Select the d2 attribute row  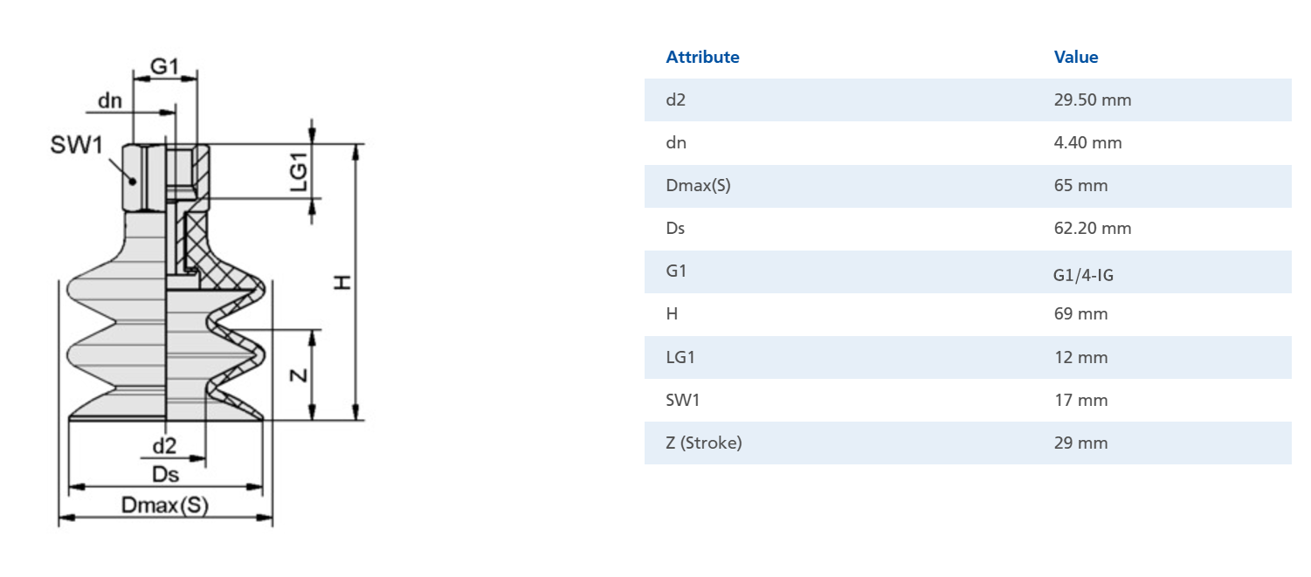point(968,100)
